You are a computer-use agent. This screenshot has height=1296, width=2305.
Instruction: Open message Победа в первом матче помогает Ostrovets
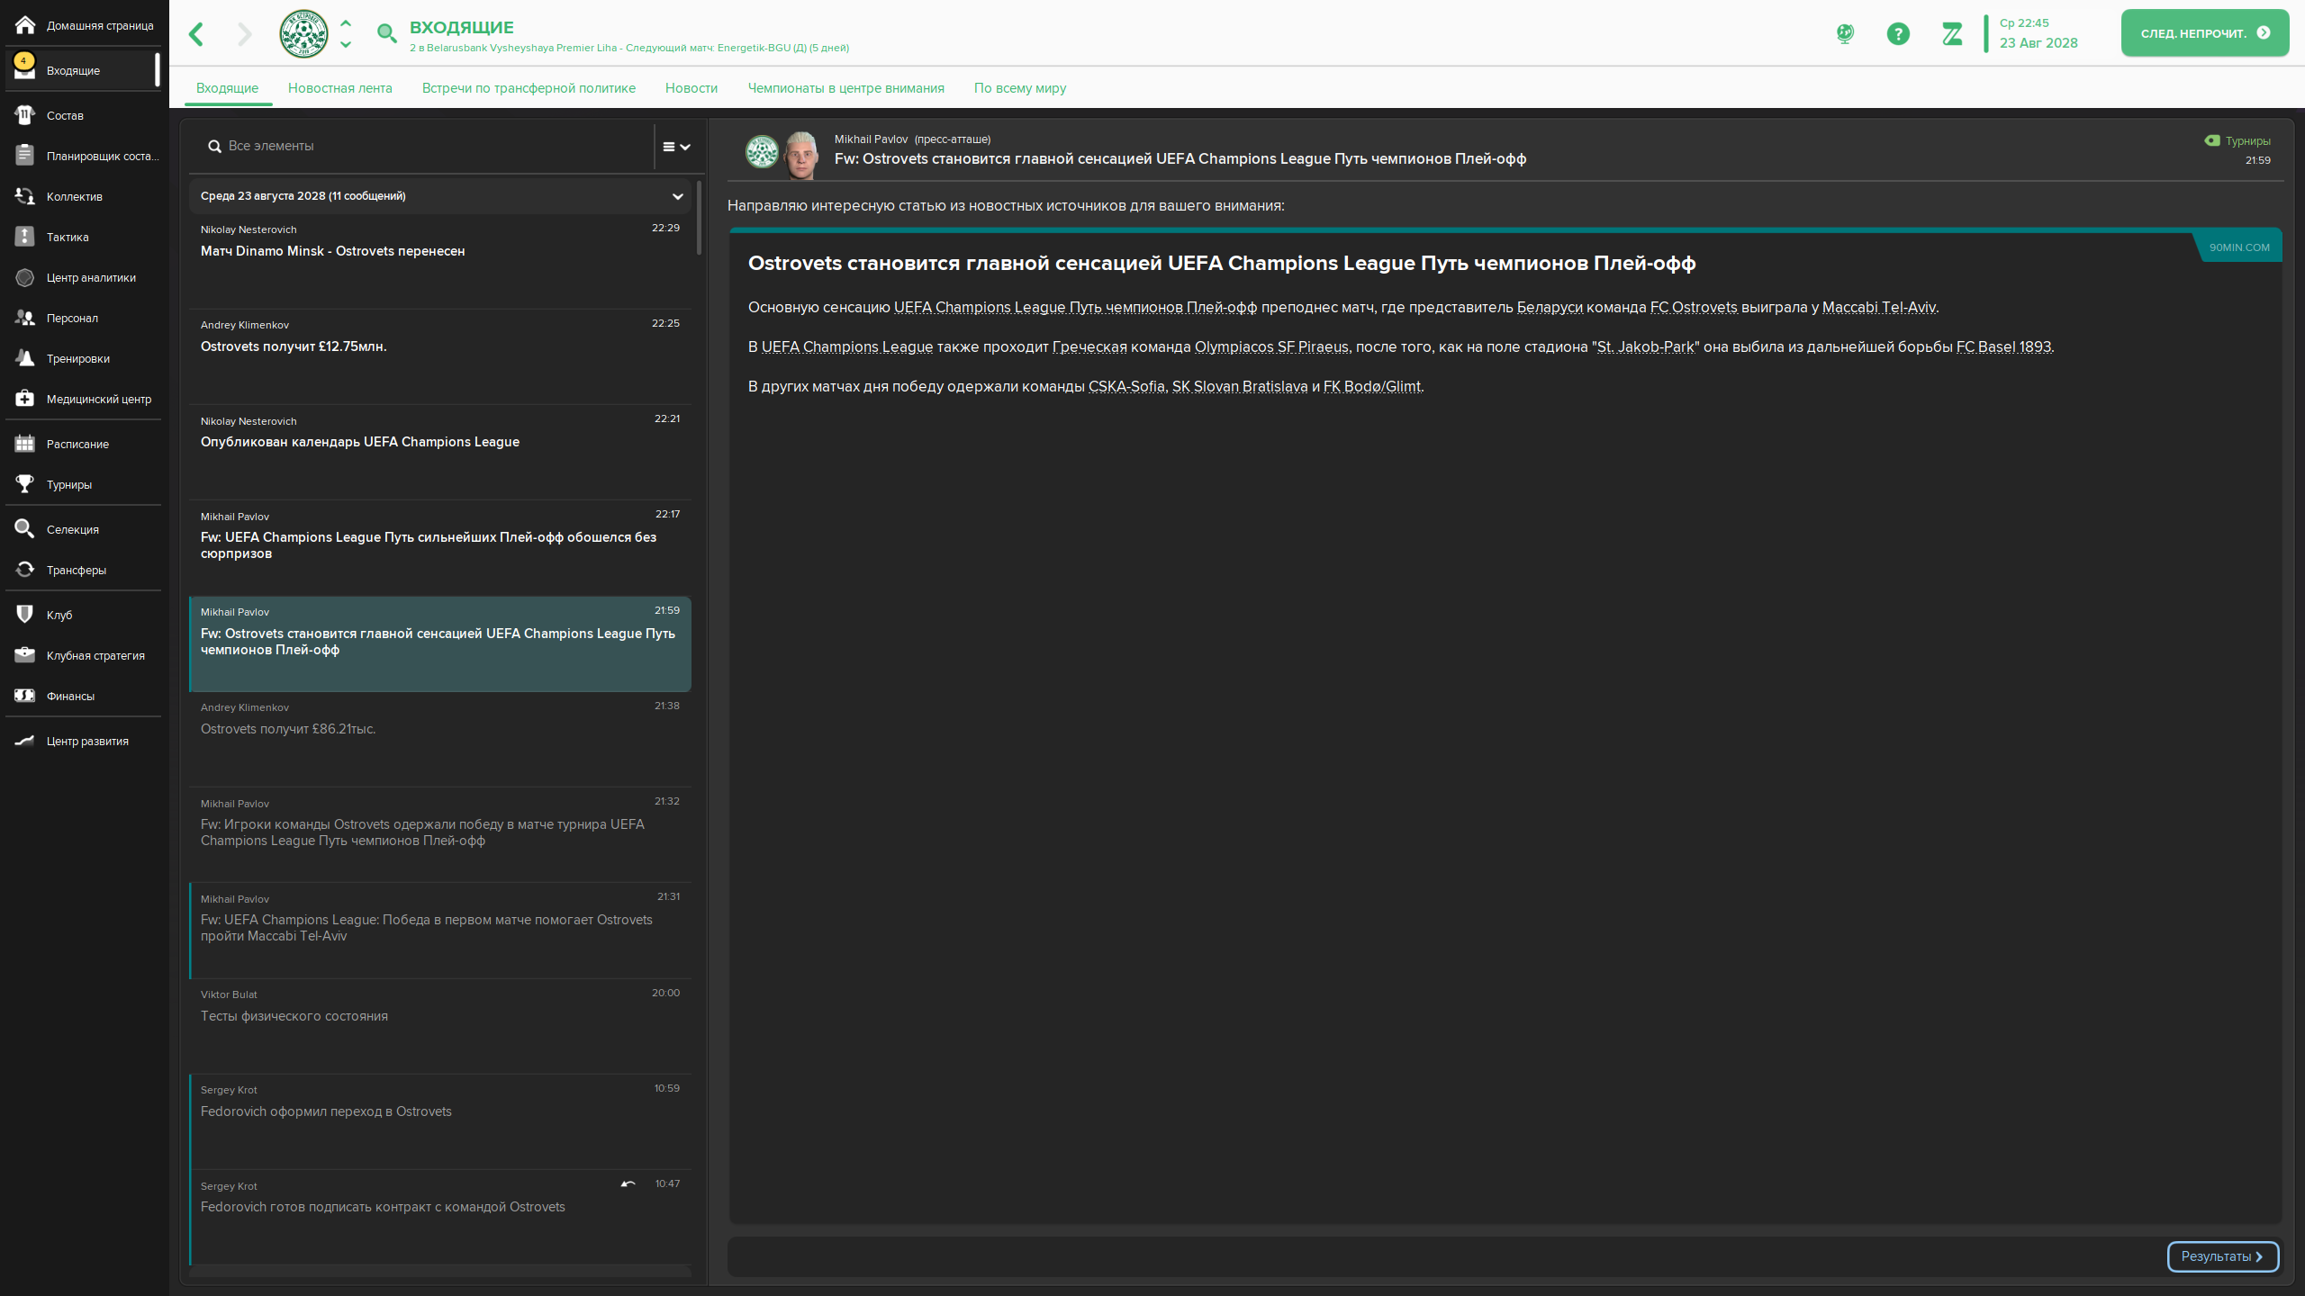pyautogui.click(x=440, y=931)
